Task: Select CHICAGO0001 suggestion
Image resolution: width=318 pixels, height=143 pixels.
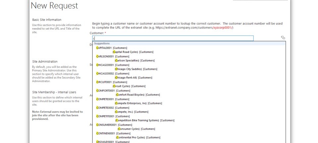Action: [113, 65]
